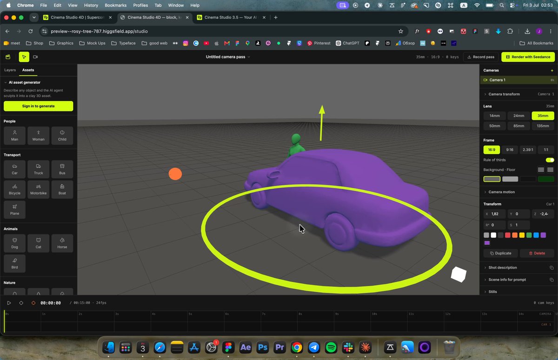Select the 24mm lens
The height and width of the screenshot is (360, 558).
tap(519, 116)
